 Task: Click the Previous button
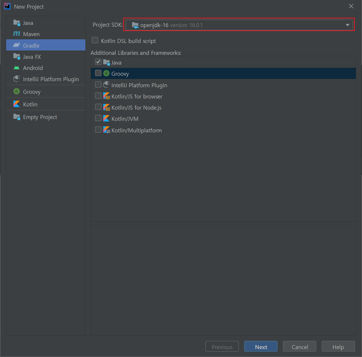click(x=222, y=347)
